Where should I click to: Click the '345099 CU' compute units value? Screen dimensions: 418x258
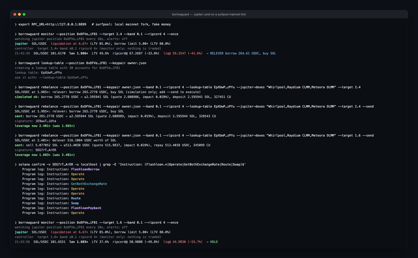coord(203,145)
